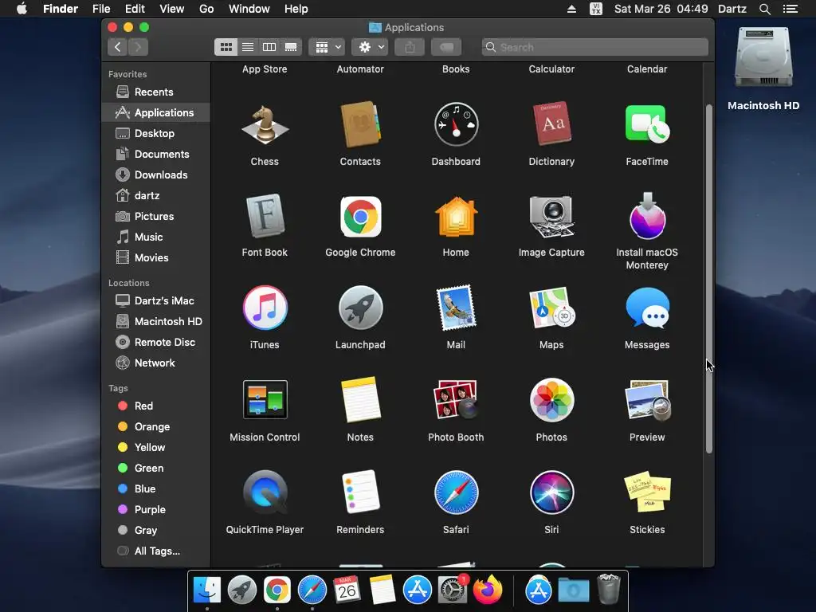Select the Image Capture icon

(551, 216)
